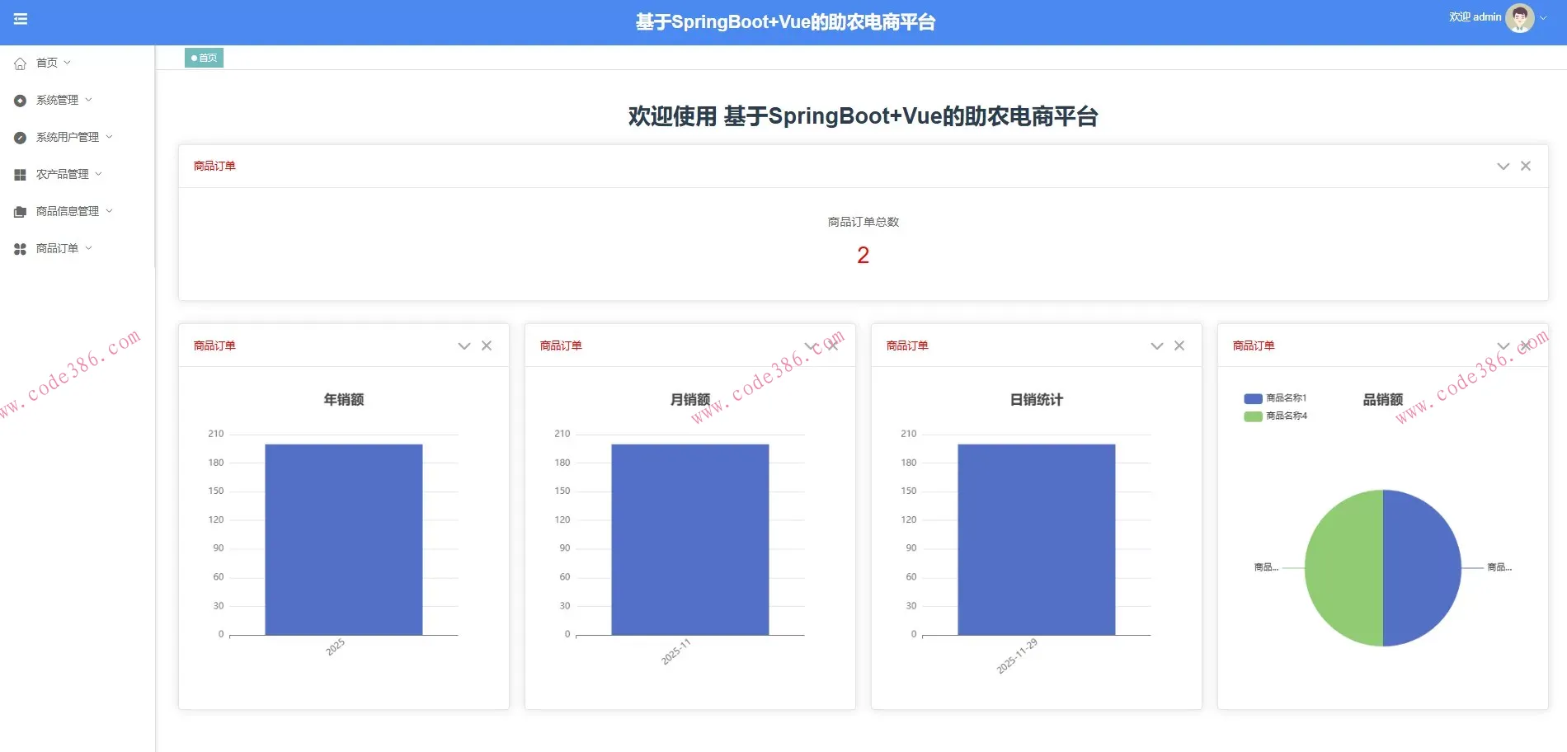
Task: Click the '商品订单' title on the 日销统计 card
Action: pyautogui.click(x=907, y=345)
